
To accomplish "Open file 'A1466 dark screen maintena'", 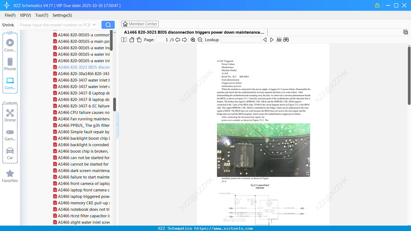I will pos(81,171).
